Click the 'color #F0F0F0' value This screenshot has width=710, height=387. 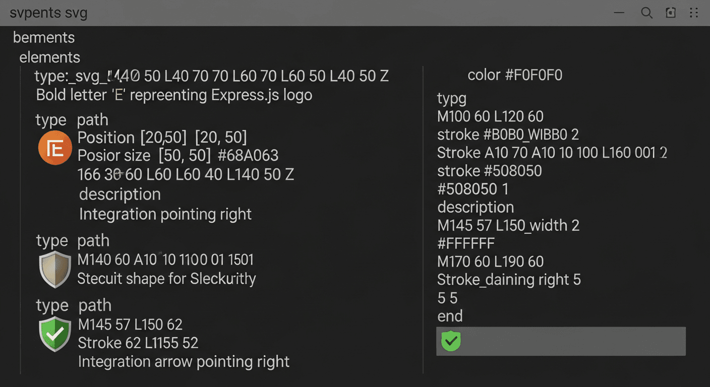pyautogui.click(x=515, y=76)
